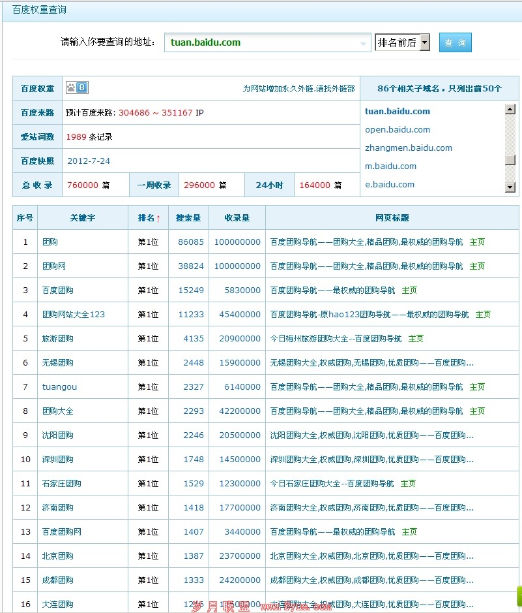Open the 成都团购大全 page title link

(372, 580)
